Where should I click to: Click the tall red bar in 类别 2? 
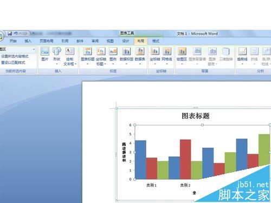185,159
